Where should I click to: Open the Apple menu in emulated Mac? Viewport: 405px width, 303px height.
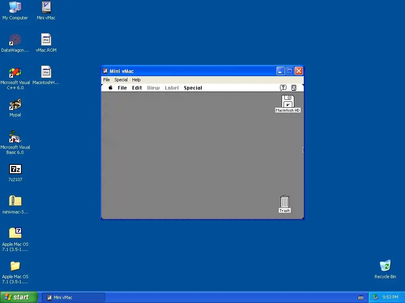[111, 88]
